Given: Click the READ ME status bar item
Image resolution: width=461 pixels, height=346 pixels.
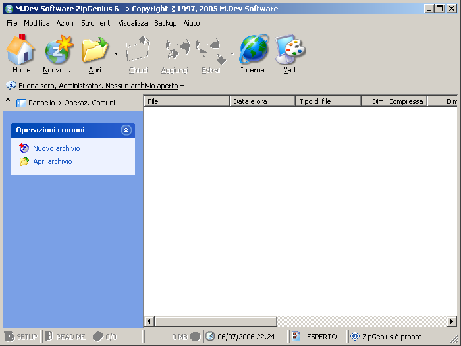Looking at the screenshot, I should (x=66, y=336).
